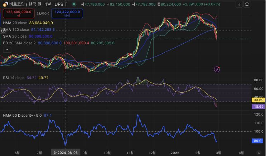266x156 pixels.
Task: Click the 10월 label on time axis
Action: [107, 153]
